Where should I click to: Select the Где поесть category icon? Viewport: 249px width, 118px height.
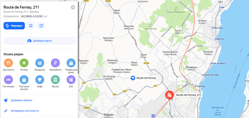point(8,63)
